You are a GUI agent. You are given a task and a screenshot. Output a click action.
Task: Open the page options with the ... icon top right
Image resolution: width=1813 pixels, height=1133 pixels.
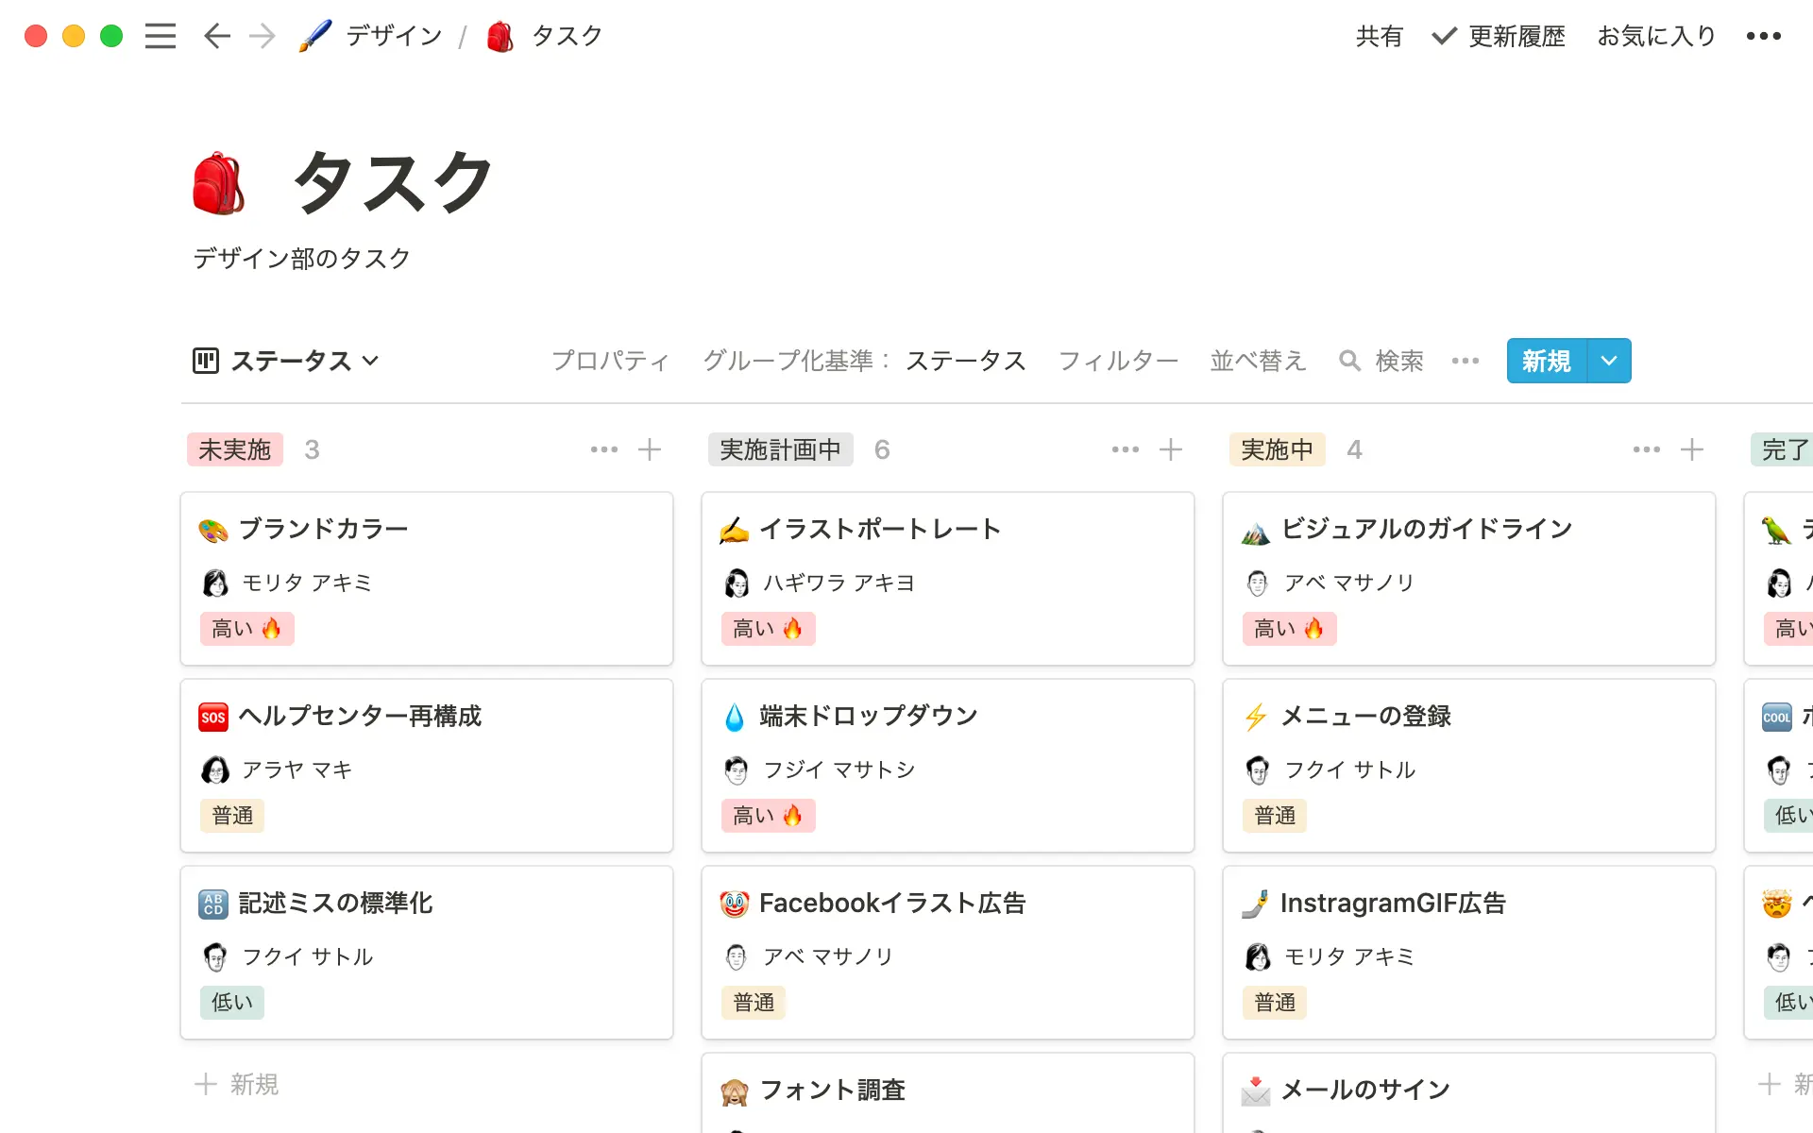[1762, 36]
